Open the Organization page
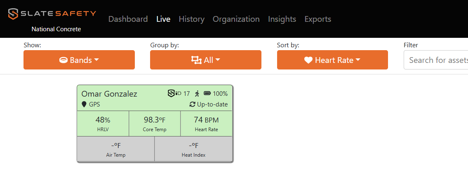 point(236,19)
